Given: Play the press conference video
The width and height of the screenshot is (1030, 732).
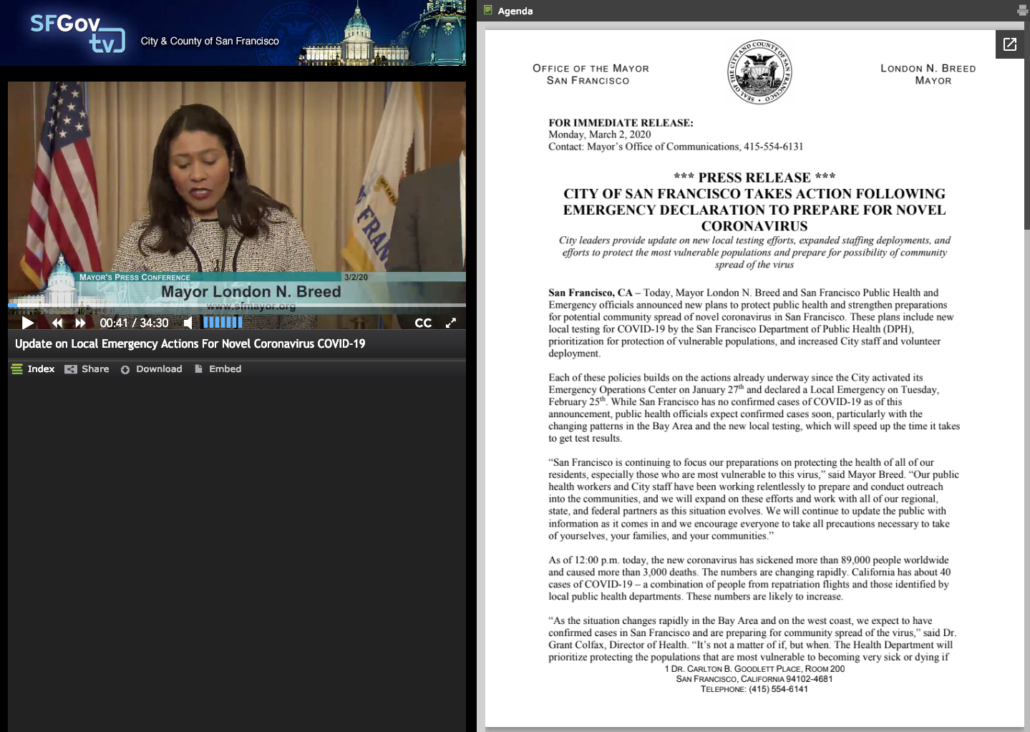Looking at the screenshot, I should 28,323.
